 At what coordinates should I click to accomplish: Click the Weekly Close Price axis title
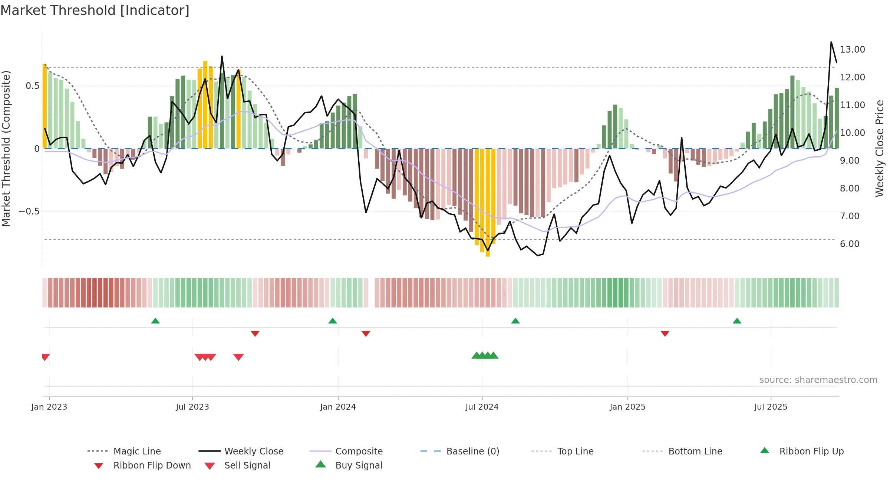[x=880, y=148]
